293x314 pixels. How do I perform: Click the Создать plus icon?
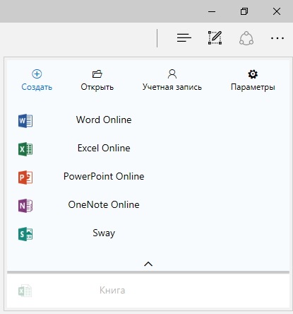[37, 74]
